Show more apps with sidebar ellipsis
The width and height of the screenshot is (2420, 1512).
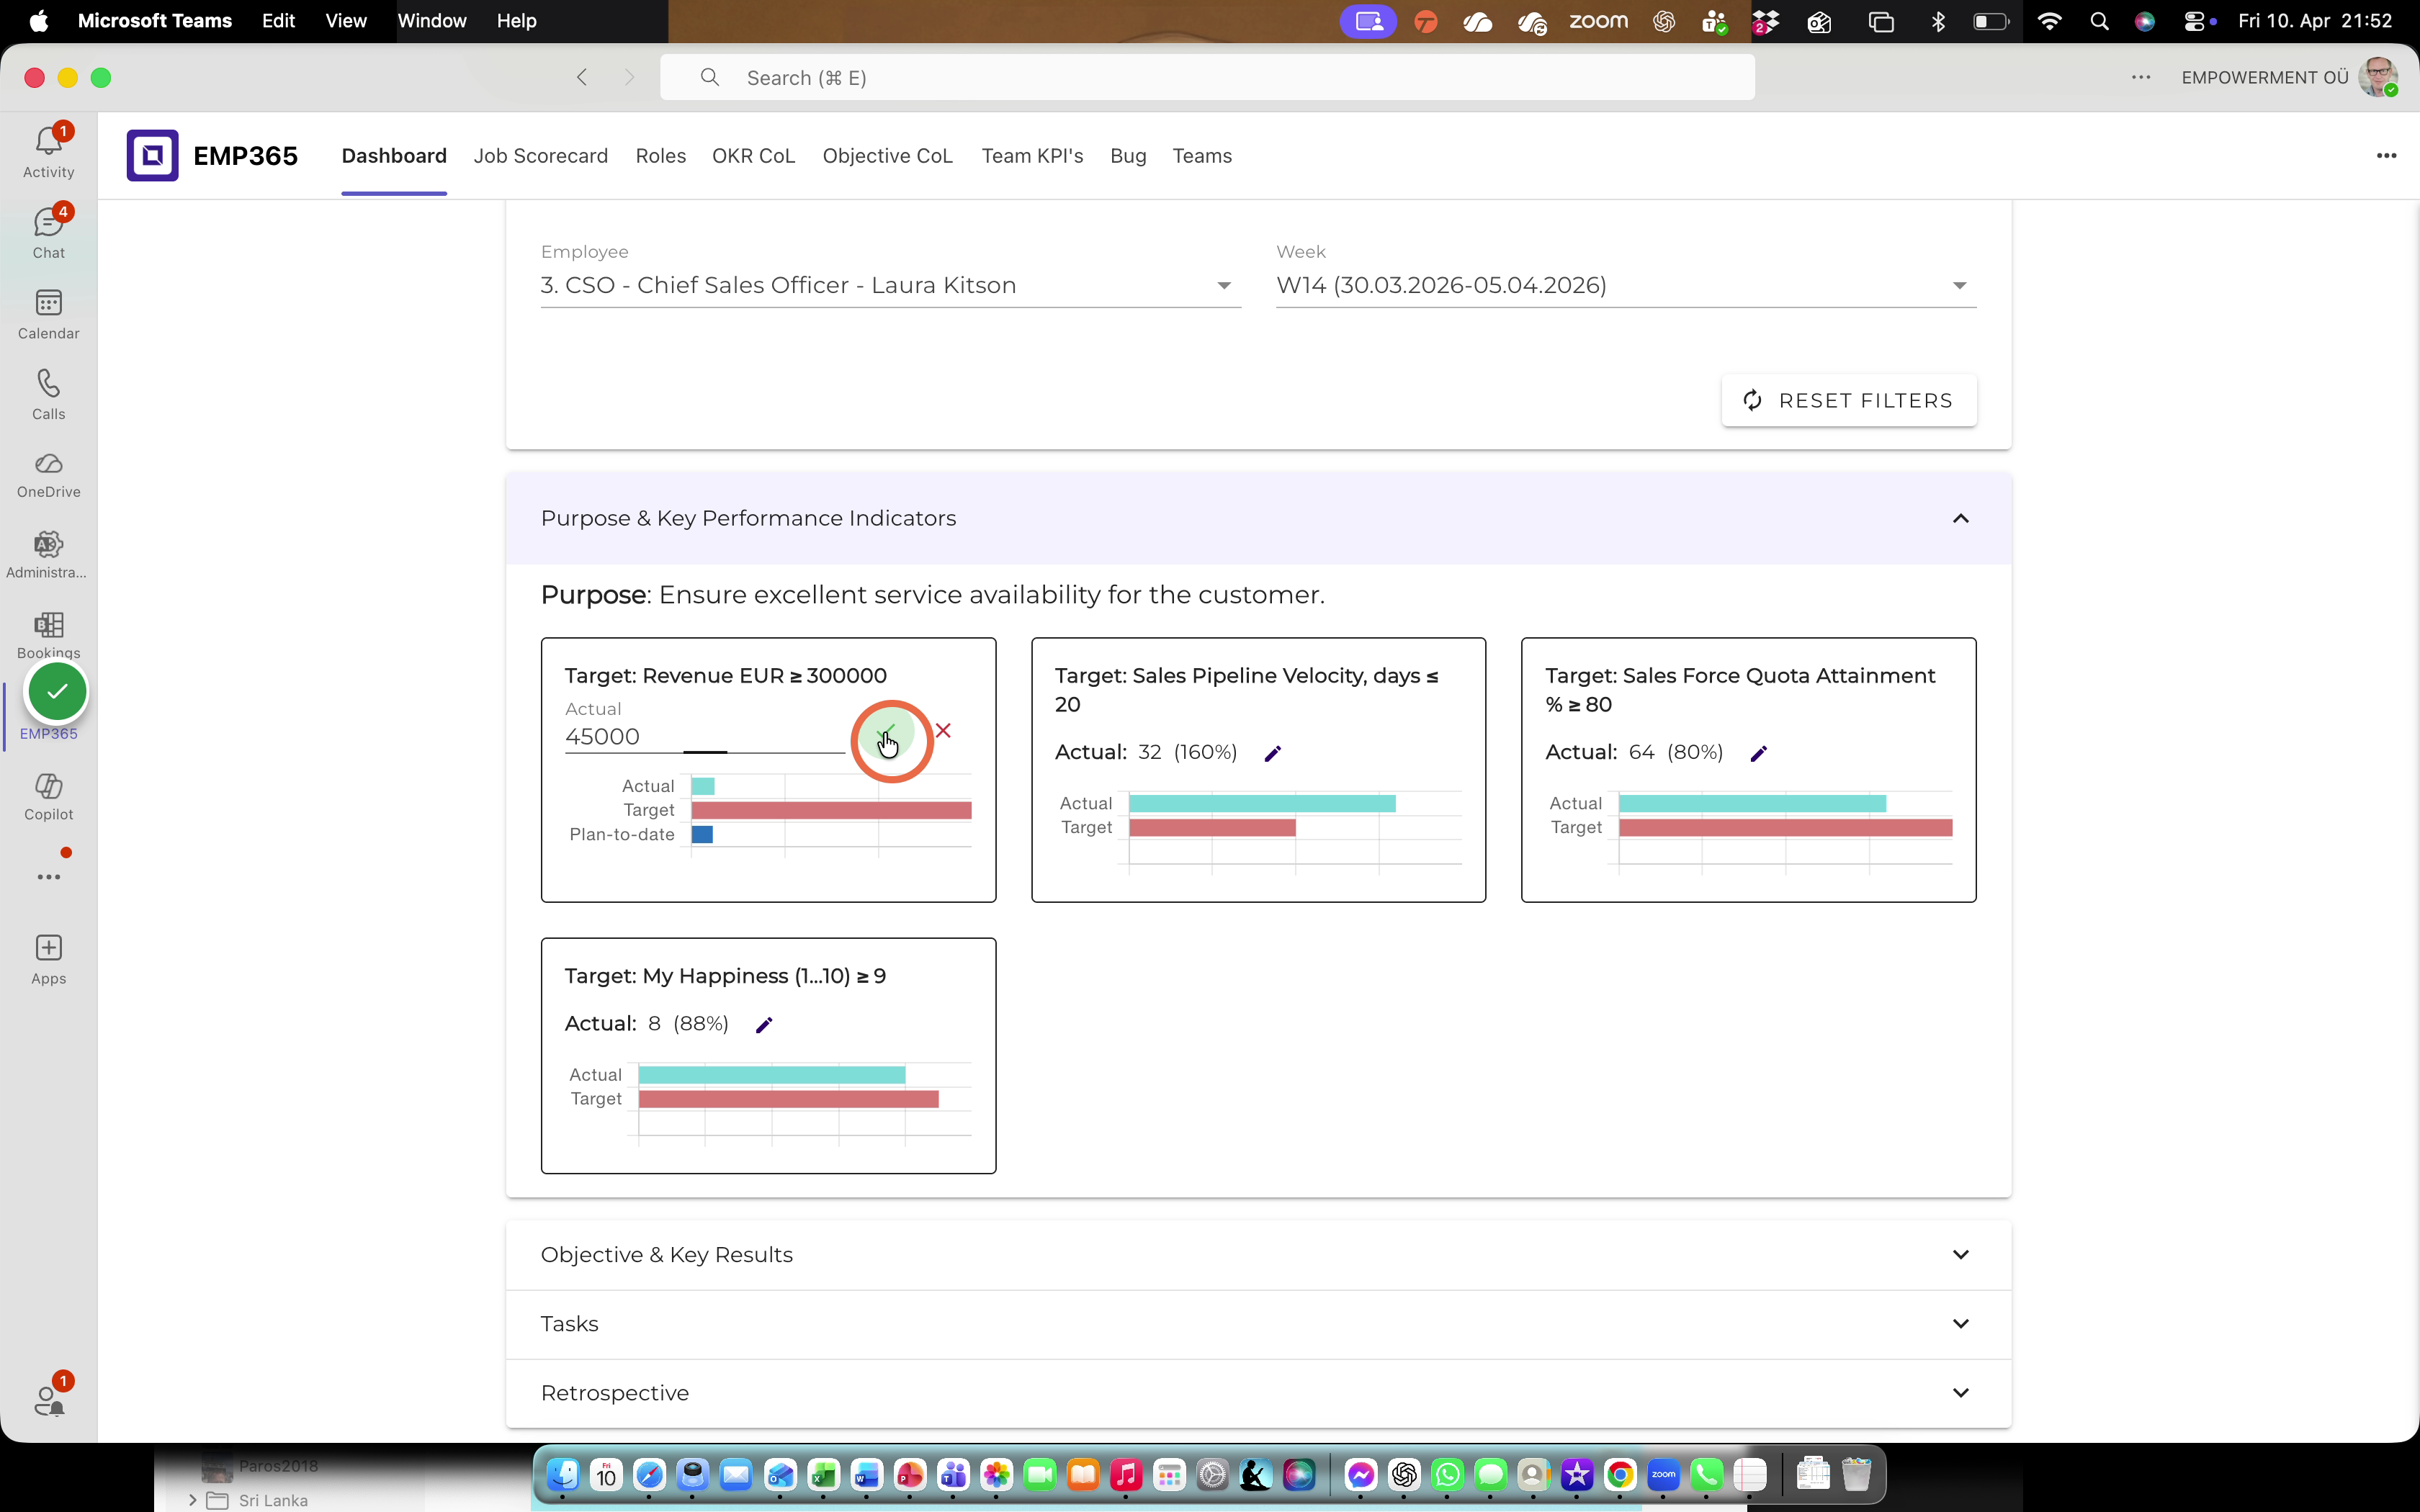click(x=48, y=877)
